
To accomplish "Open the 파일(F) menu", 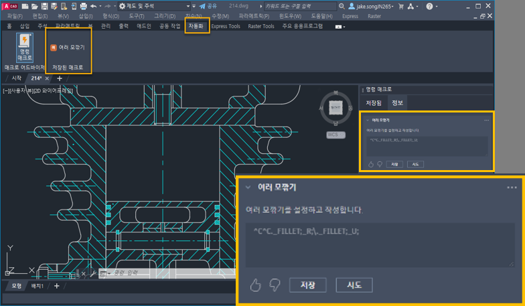I will (x=15, y=16).
